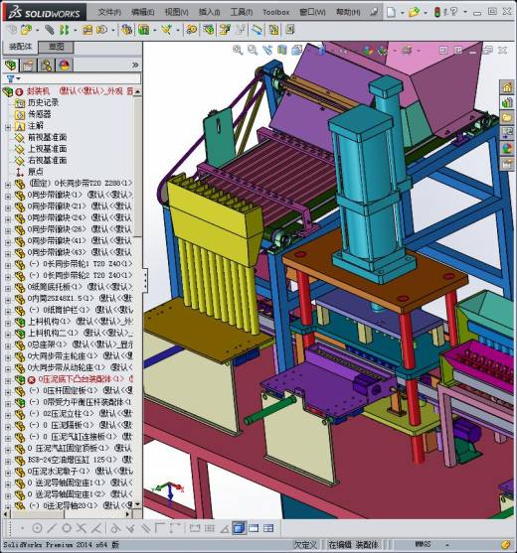Open the PropertyManager panel tab
Image resolution: width=517 pixels, height=553 pixels.
pyautogui.click(x=28, y=66)
